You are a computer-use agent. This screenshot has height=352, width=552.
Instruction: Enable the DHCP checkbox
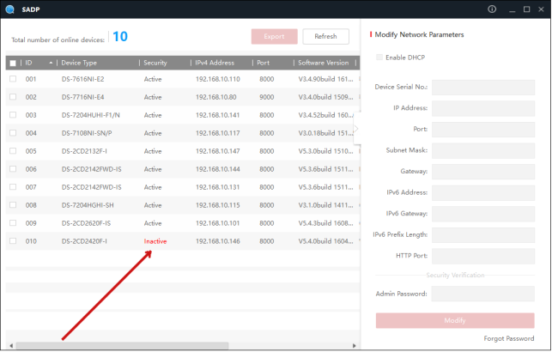click(379, 57)
